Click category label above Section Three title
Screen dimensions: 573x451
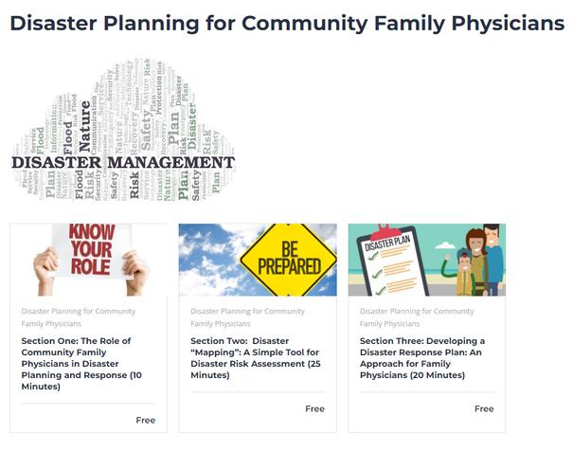point(417,317)
